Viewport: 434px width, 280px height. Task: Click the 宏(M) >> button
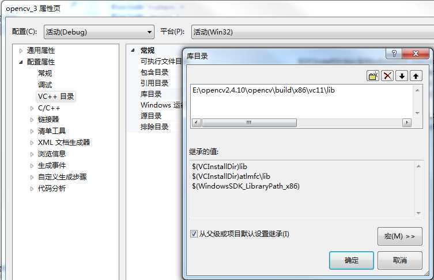[399, 236]
